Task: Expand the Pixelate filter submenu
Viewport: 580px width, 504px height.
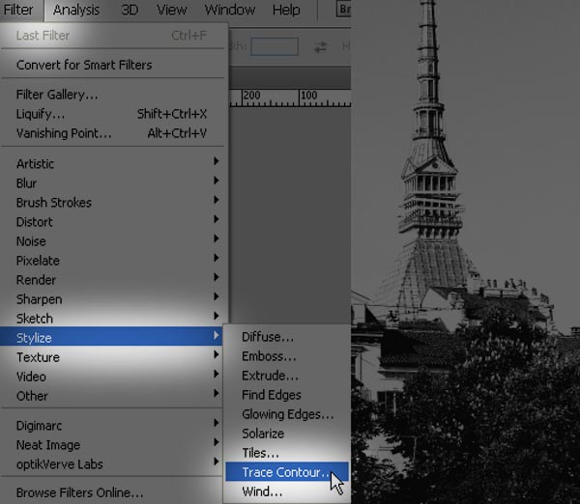Action: coord(112,261)
